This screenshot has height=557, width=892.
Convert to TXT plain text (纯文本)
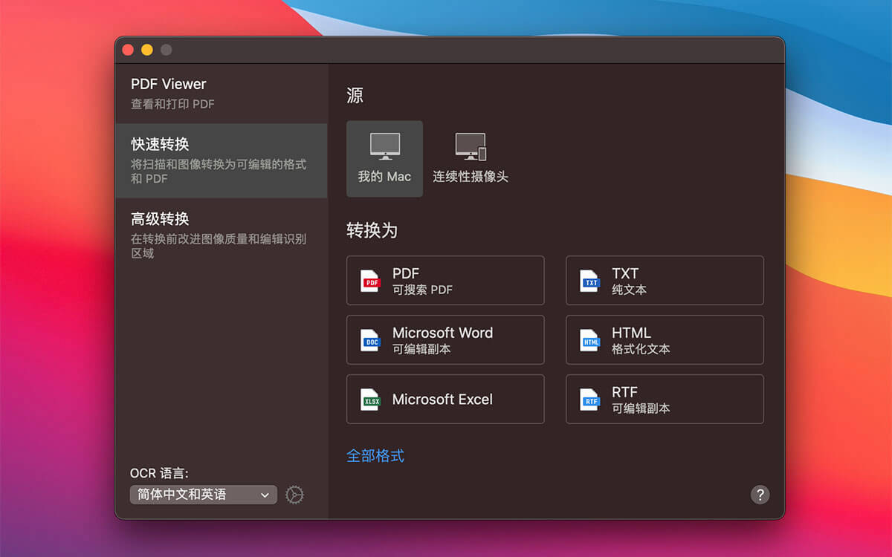tap(665, 281)
